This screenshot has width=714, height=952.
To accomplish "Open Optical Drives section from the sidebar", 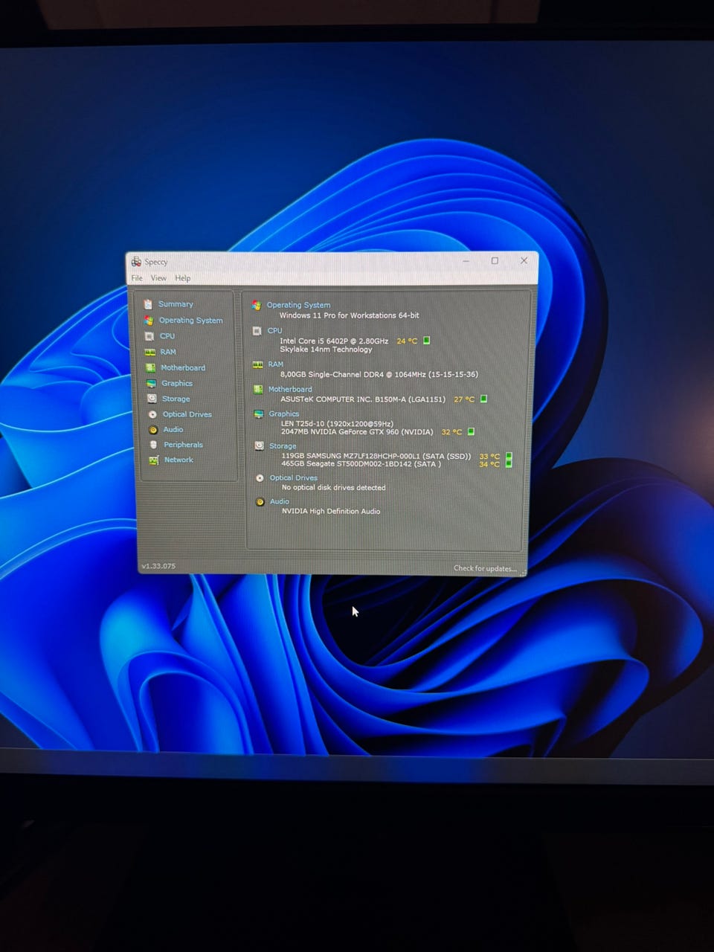I will pyautogui.click(x=187, y=414).
